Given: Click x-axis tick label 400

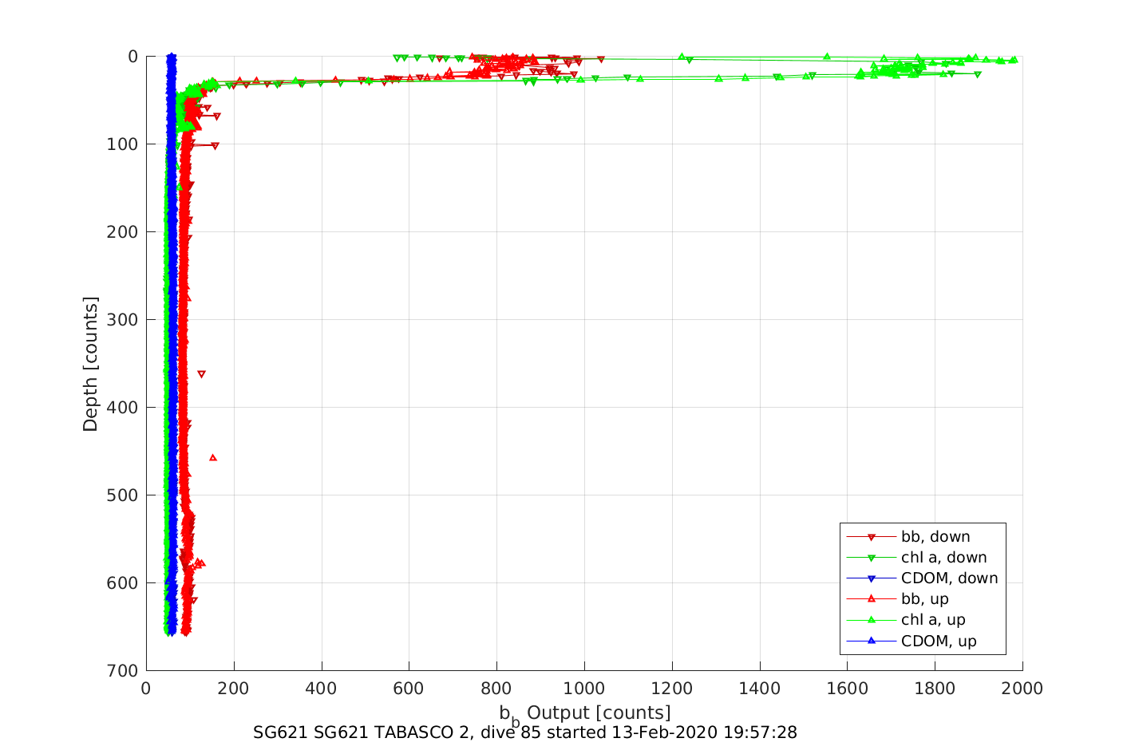Looking at the screenshot, I should coord(322,689).
